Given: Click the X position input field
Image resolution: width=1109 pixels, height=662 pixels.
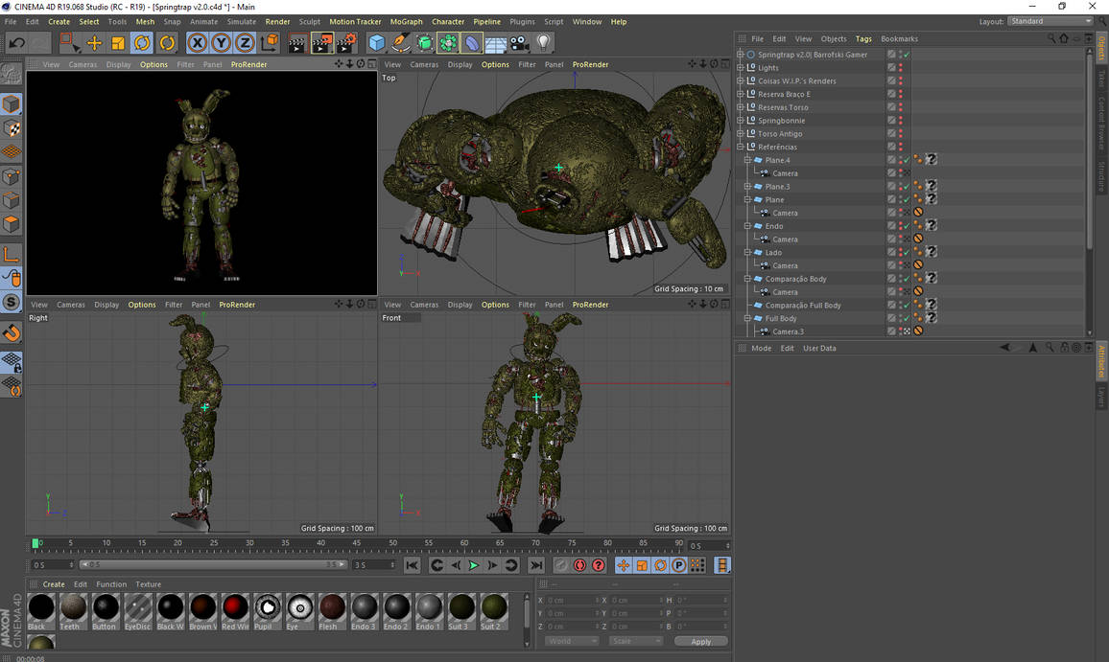Looking at the screenshot, I should click(x=572, y=600).
